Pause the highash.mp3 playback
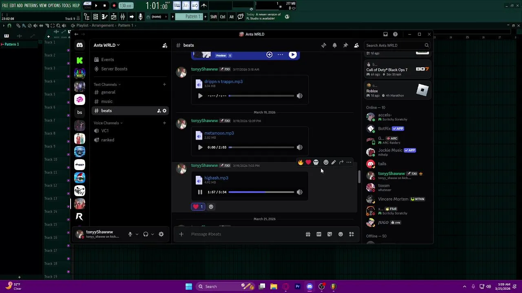The width and height of the screenshot is (522, 293). pyautogui.click(x=200, y=192)
